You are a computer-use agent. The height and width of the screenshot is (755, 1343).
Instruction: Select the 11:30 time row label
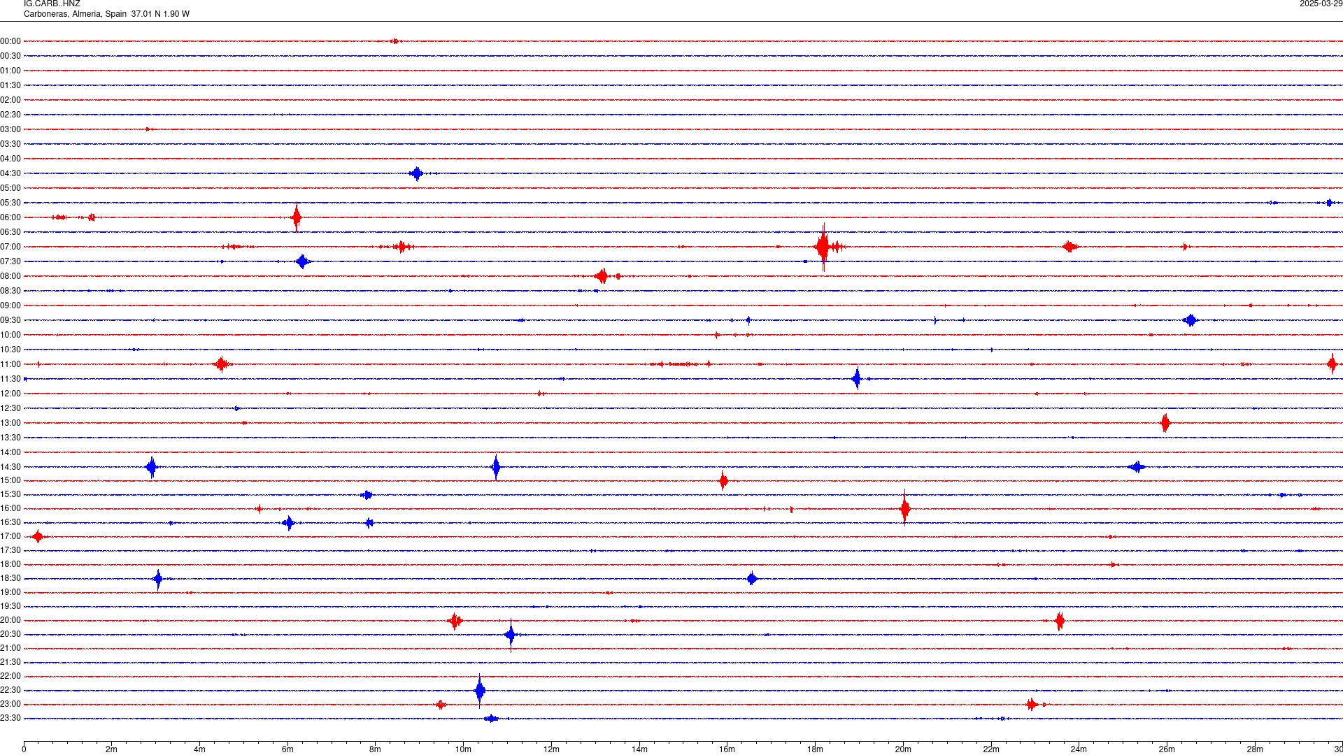point(10,379)
